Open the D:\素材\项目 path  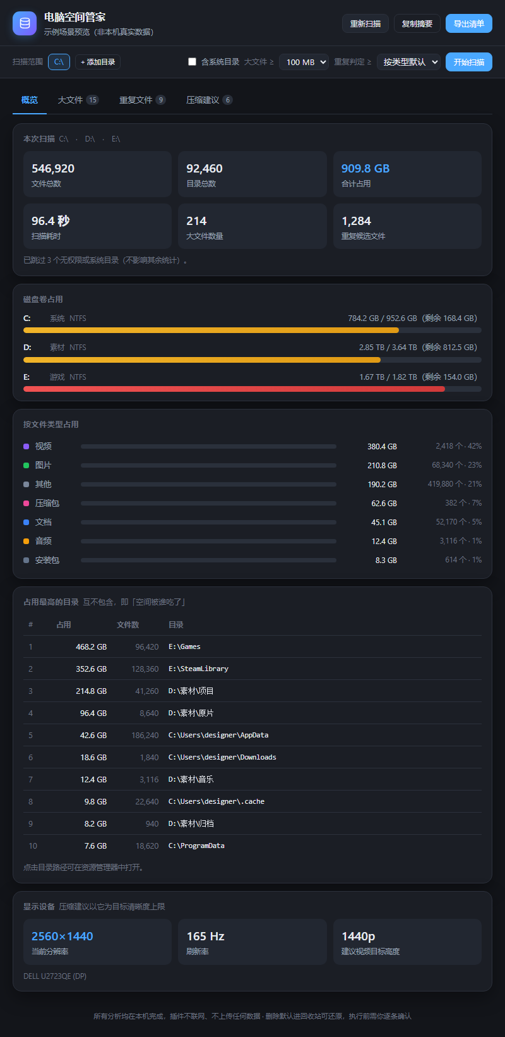click(x=191, y=691)
